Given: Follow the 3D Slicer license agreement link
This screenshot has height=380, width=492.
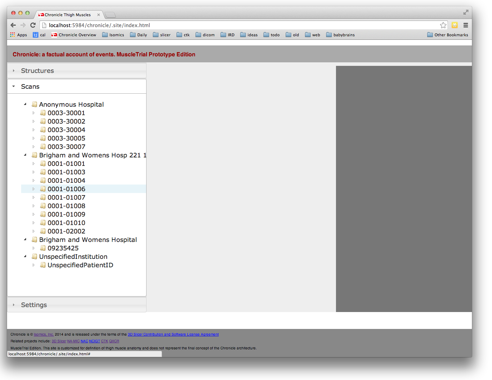Looking at the screenshot, I should tap(173, 335).
